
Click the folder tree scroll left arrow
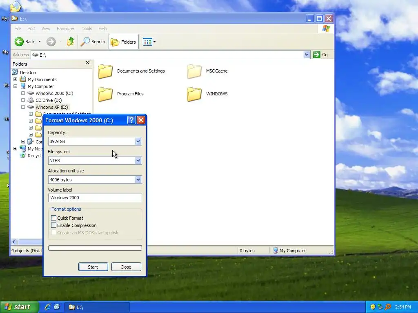[14, 242]
